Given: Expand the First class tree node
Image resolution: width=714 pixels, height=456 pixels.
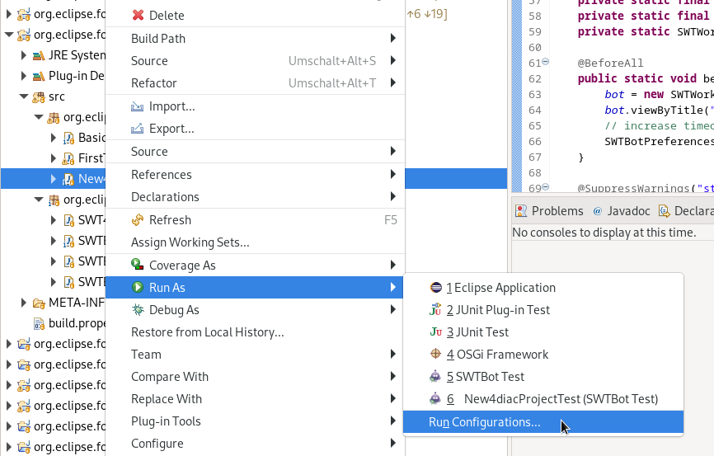Looking at the screenshot, I should pyautogui.click(x=54, y=158).
